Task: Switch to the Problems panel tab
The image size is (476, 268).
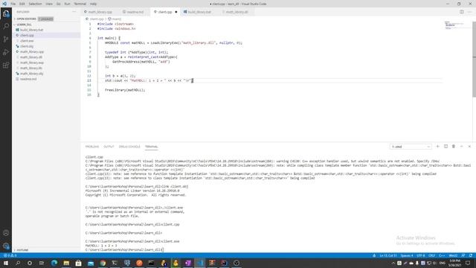Action: coord(92,147)
